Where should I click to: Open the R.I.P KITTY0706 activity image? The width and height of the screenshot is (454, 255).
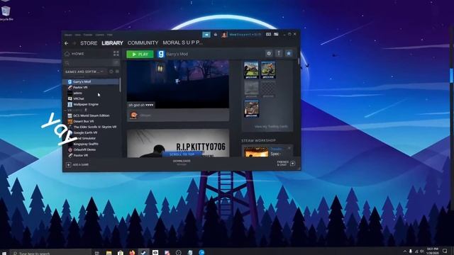(x=178, y=143)
